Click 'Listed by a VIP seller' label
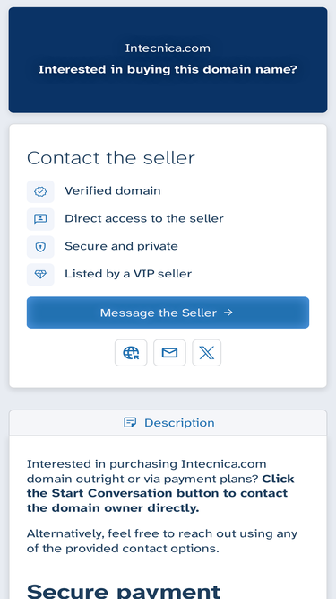The image size is (336, 599). click(128, 274)
